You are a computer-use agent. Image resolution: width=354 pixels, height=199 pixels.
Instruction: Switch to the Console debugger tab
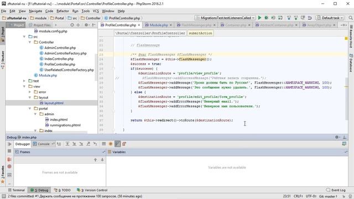[43, 144]
